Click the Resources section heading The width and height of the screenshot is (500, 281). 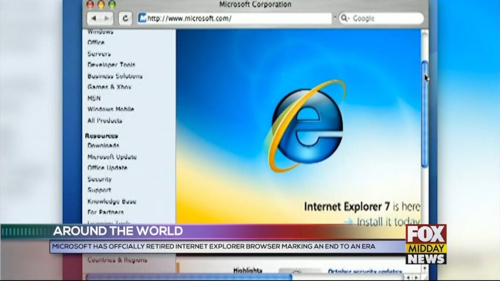click(x=102, y=136)
